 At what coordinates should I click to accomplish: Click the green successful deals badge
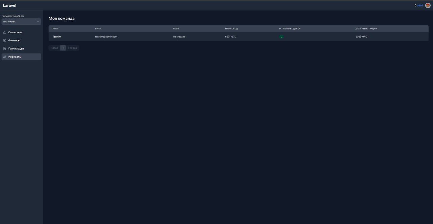coord(281,37)
